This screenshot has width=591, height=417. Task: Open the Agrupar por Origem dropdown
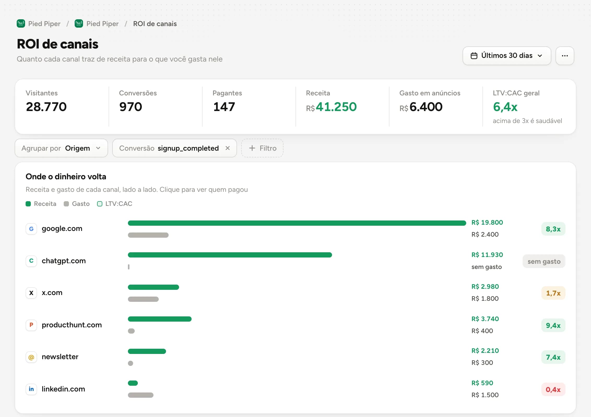click(61, 148)
